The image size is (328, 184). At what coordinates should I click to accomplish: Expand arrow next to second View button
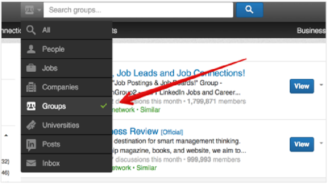pyautogui.click(x=321, y=143)
